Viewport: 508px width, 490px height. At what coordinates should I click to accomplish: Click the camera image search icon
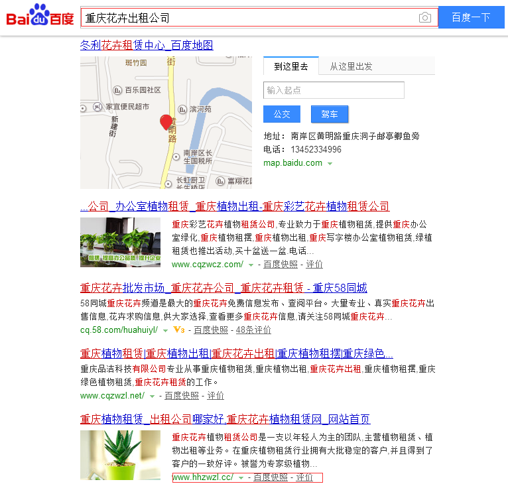point(425,18)
